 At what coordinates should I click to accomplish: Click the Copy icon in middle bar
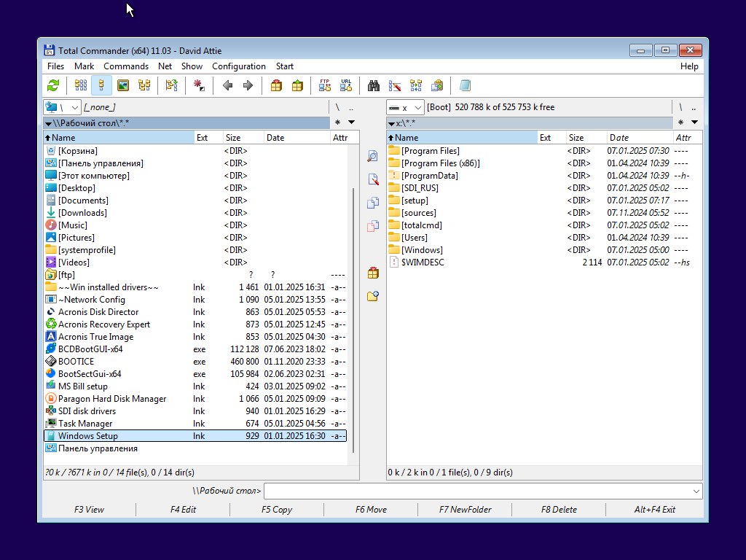click(373, 203)
